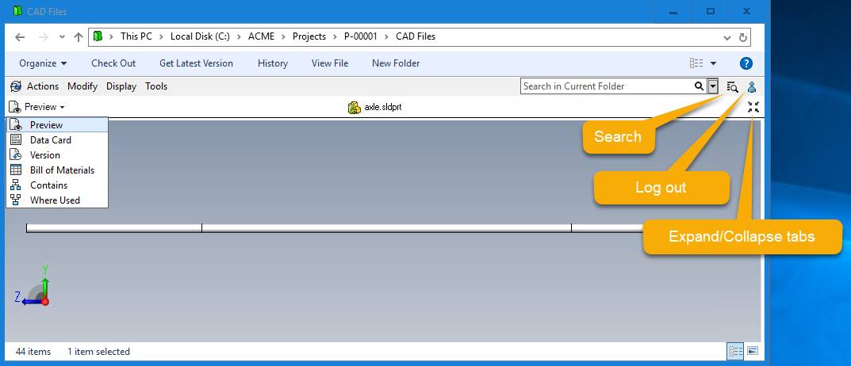Navigate up one folder level arrow
851x366 pixels.
(78, 36)
